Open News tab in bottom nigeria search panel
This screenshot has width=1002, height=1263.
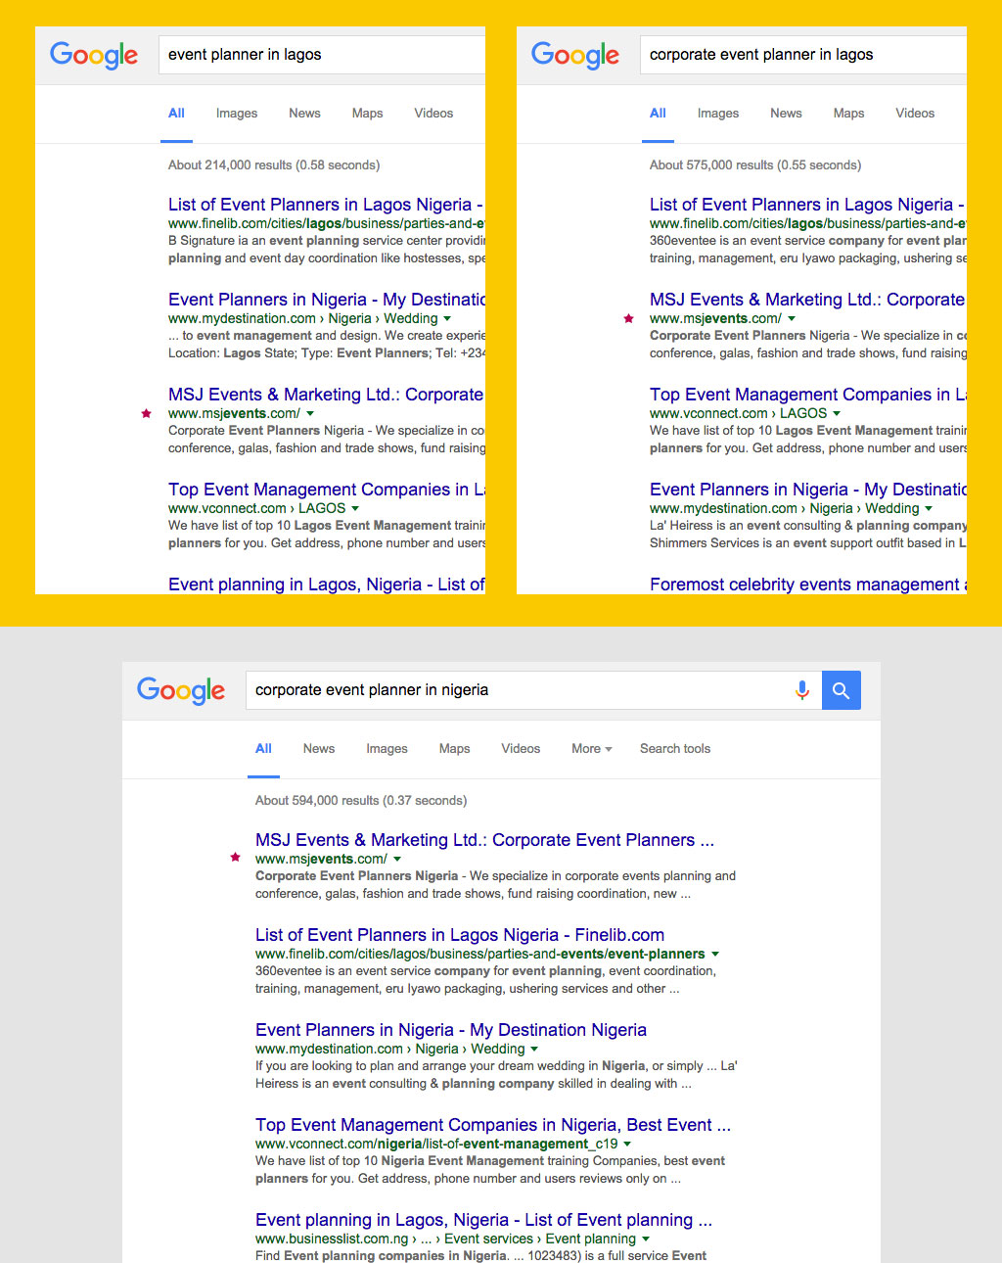pyautogui.click(x=319, y=749)
